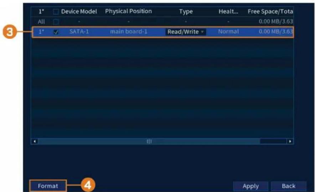Click free space value in SATA-1 row
The height and width of the screenshot is (192, 315).
(x=276, y=31)
